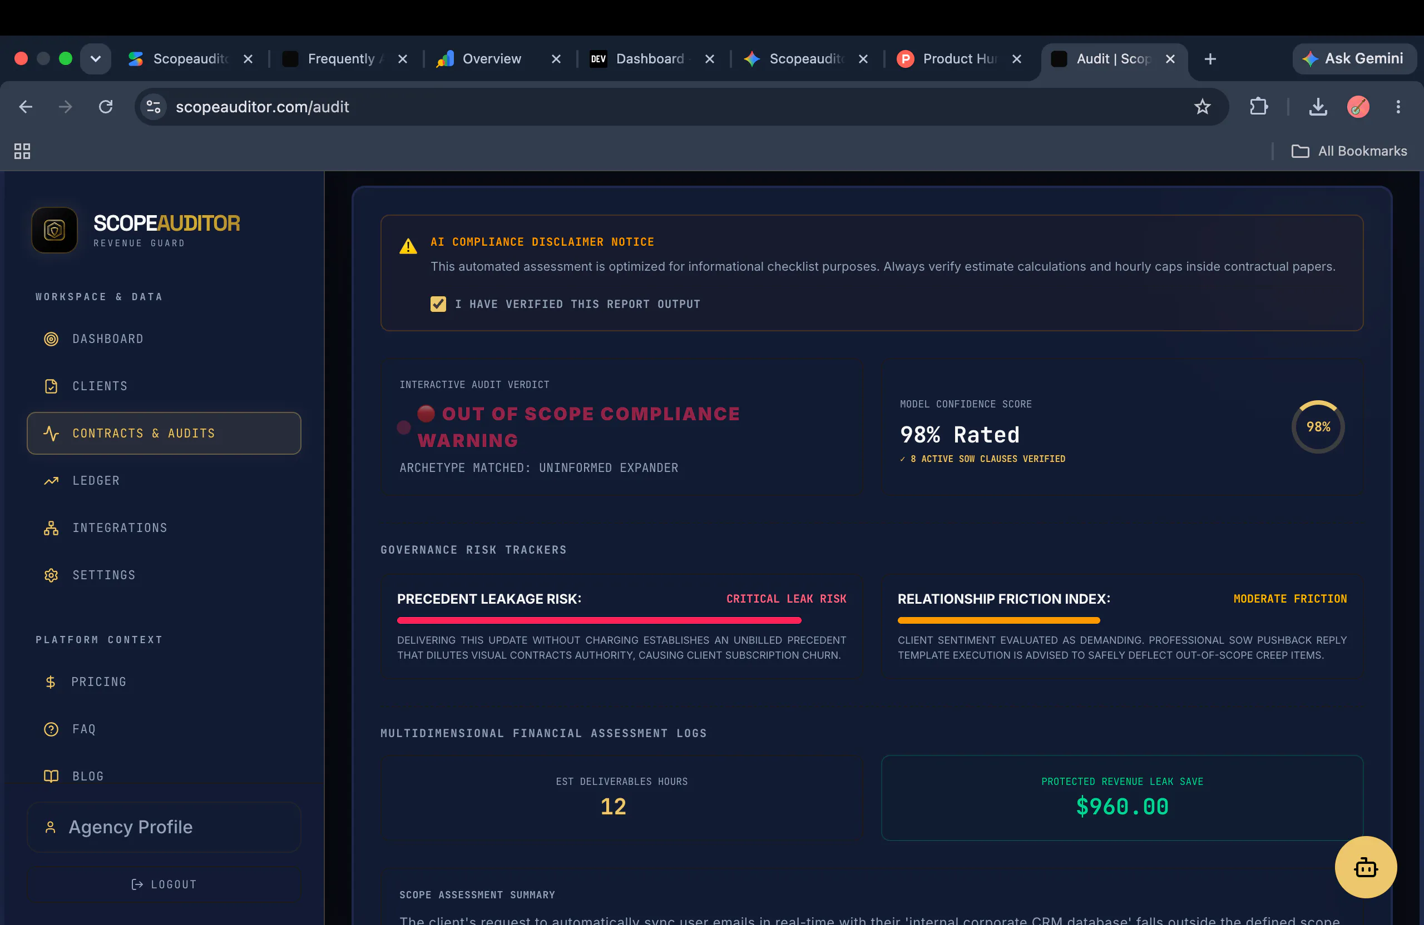Open the Extensions puzzle icon
1424x925 pixels.
(1258, 107)
